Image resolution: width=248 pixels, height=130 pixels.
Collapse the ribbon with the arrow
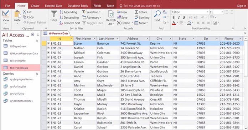245,28
